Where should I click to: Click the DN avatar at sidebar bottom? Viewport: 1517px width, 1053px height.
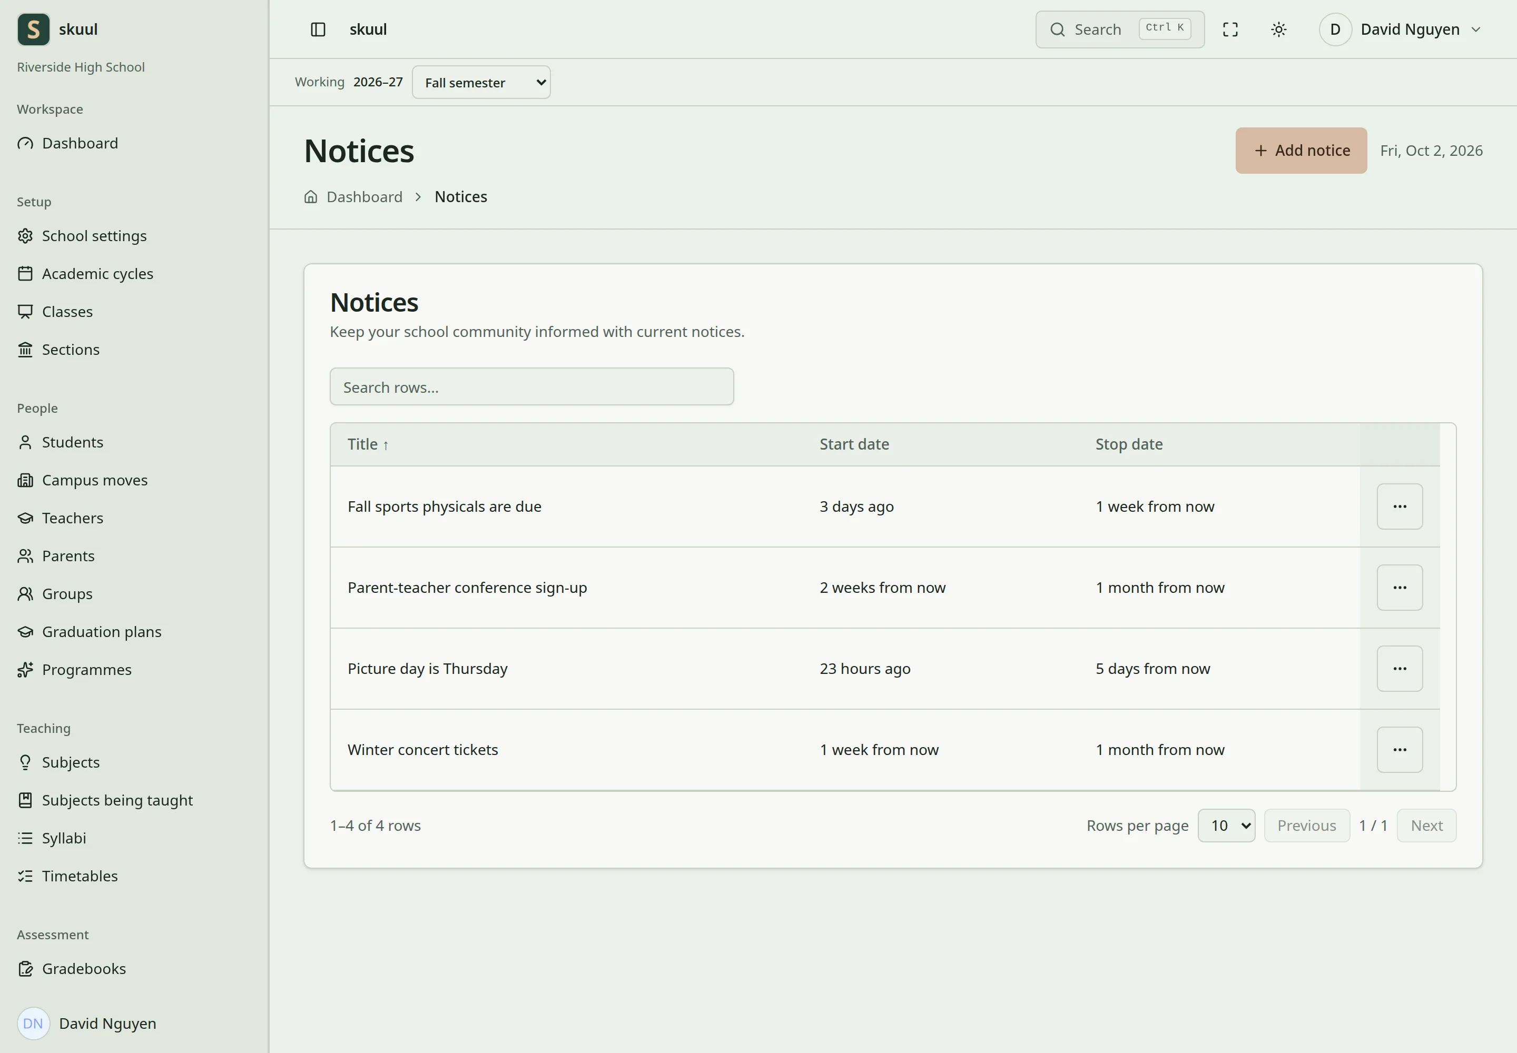(x=34, y=1024)
